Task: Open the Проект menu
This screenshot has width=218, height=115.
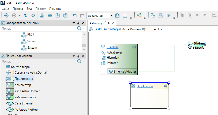Action: pyautogui.click(x=40, y=8)
